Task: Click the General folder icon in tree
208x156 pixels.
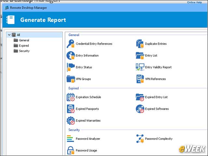Action: 16,40
